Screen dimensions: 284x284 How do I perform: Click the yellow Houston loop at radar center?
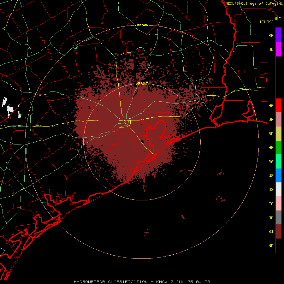tap(125, 123)
